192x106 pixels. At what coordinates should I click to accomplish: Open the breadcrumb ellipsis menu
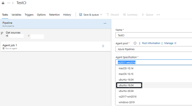[9, 3]
